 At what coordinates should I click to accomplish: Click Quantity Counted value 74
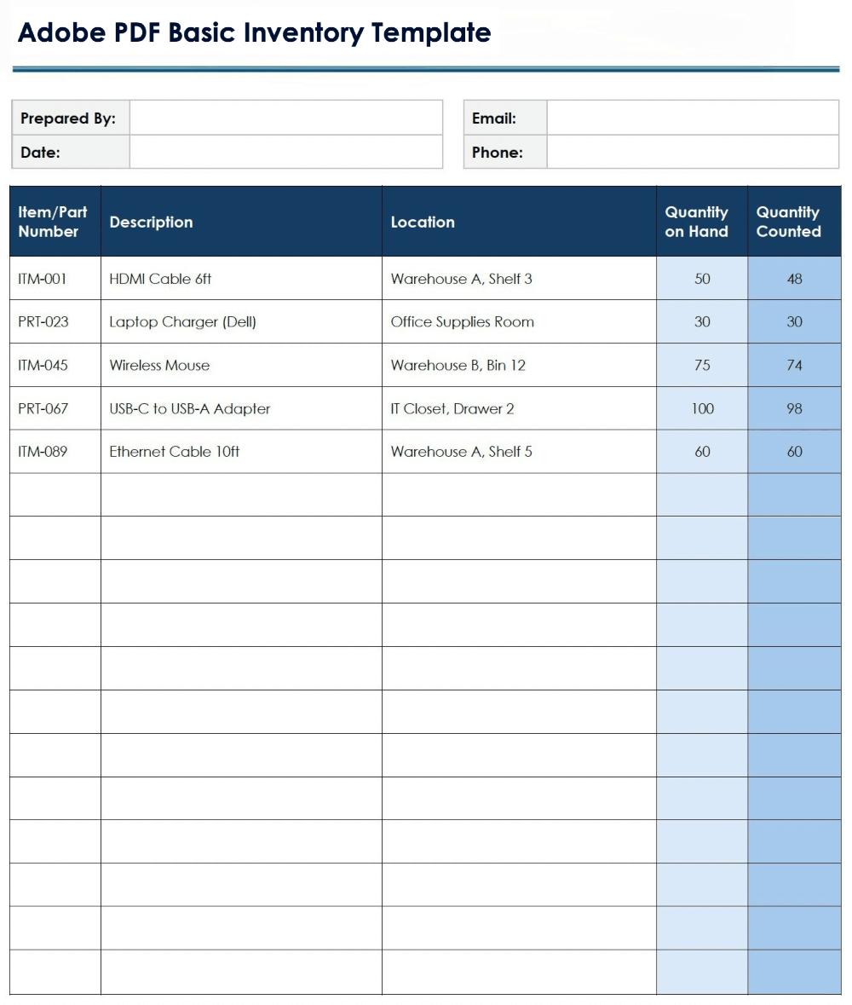794,366
